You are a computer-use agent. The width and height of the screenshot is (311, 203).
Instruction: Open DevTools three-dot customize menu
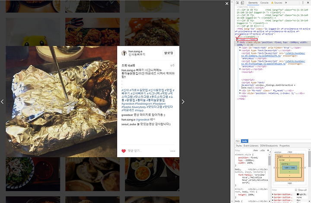coord(303,3)
